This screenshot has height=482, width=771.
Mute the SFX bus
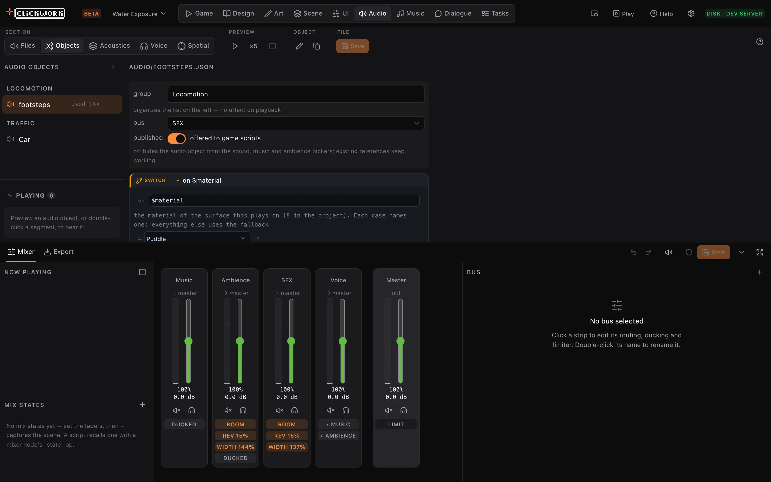pos(279,410)
